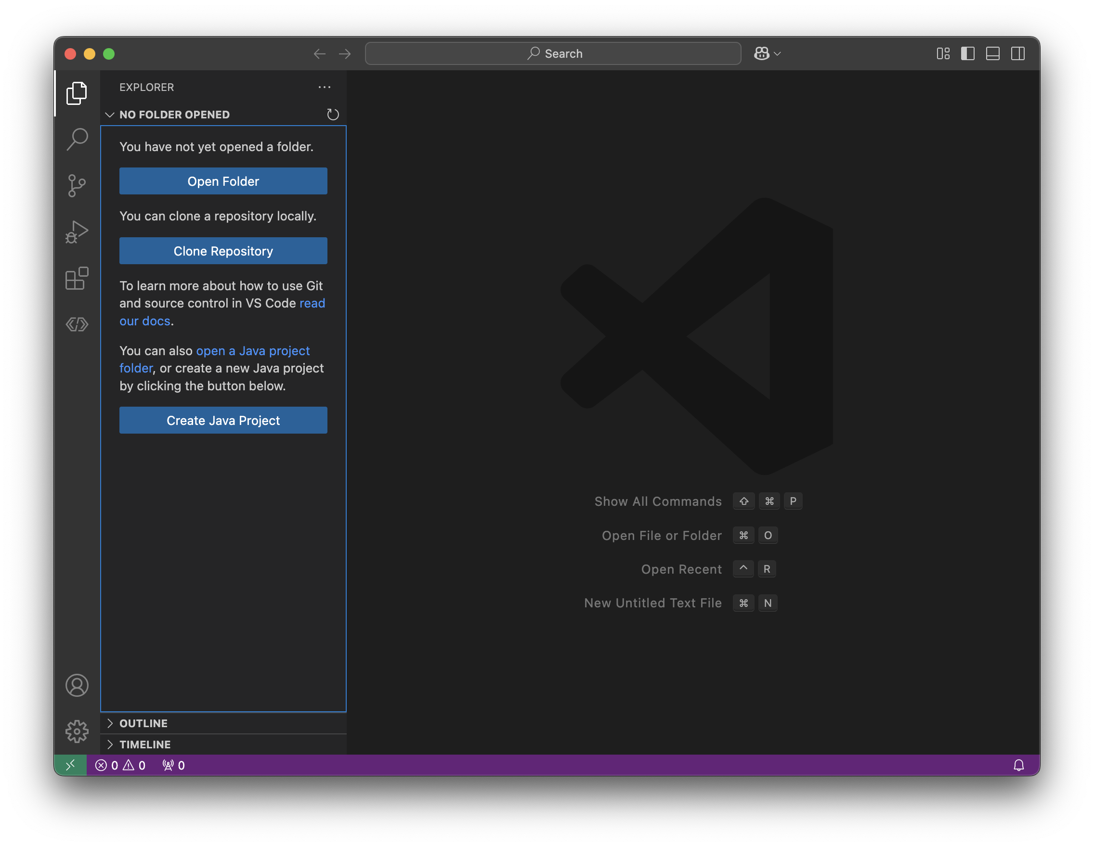Open the Copilot dropdown arrow
The width and height of the screenshot is (1094, 847).
(778, 53)
